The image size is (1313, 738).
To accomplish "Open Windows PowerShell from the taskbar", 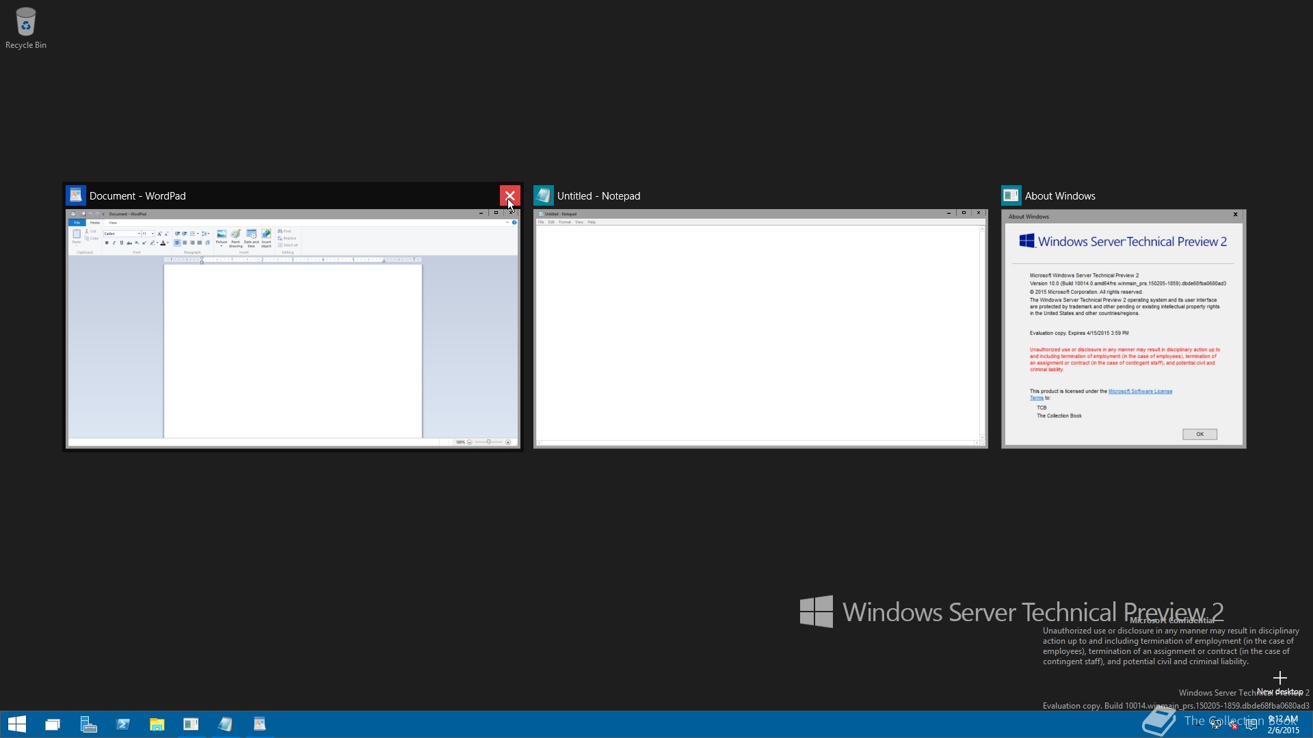I will [122, 724].
